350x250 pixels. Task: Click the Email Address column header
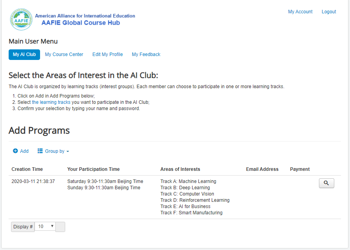click(x=262, y=169)
